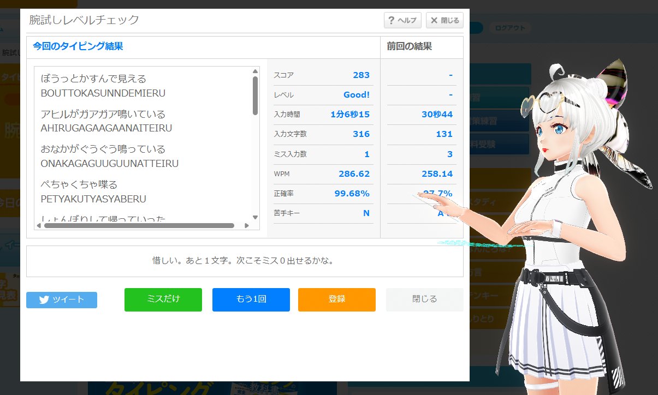Select the romaji line ONAKAGAGUUGUUNATTEIRU
The height and width of the screenshot is (395, 658).
109,163
